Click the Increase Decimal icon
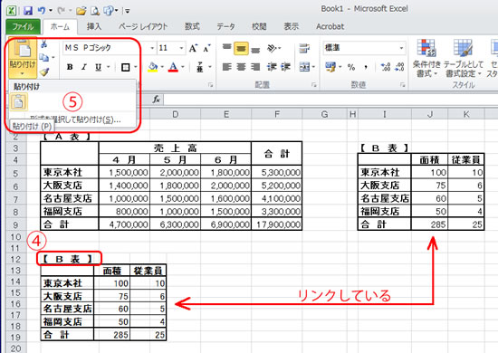This screenshot has width=498, height=353. pos(386,67)
